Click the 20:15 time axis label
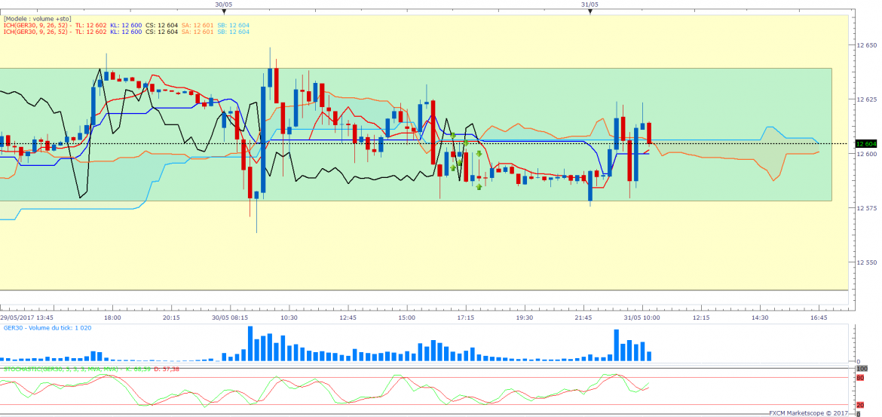This screenshot has width=882, height=417. (x=172, y=318)
